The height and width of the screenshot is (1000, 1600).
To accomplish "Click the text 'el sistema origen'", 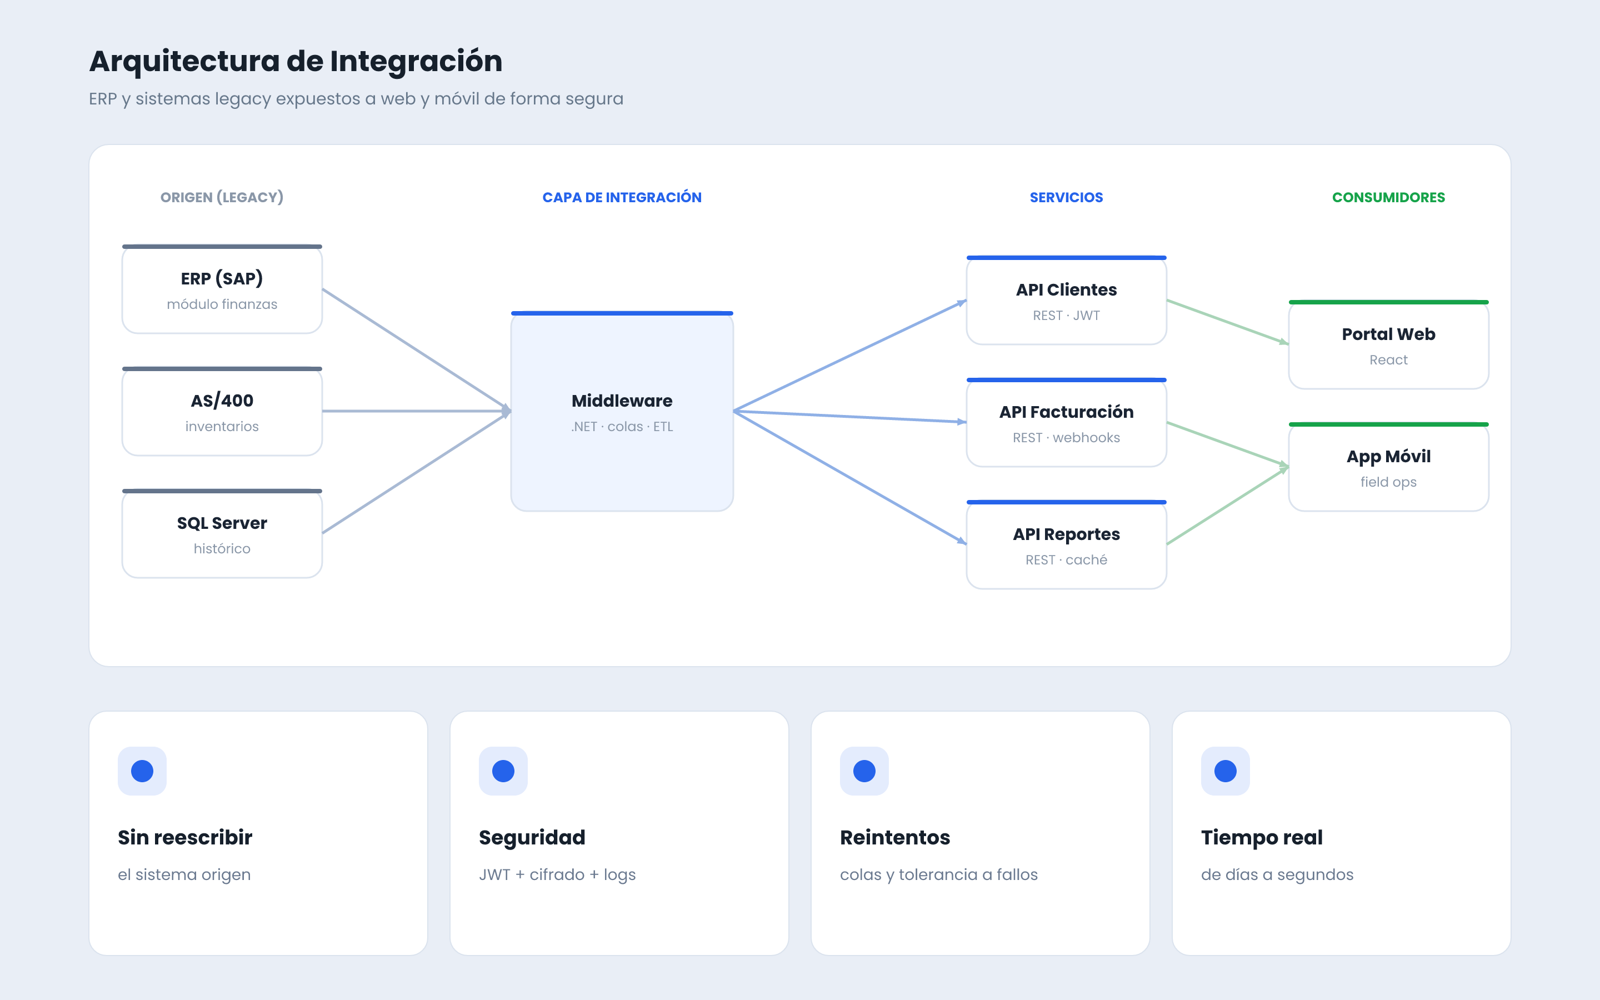I will tap(184, 874).
